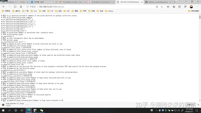The height and width of the screenshot is (113, 201).
Task: Open options for node_exporter download
Action: point(27,105)
